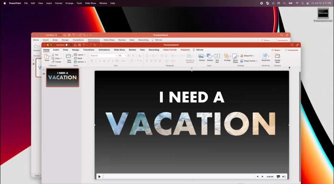
Task: Switch to the Transitions tab in Presentation4
Action: click(x=89, y=50)
